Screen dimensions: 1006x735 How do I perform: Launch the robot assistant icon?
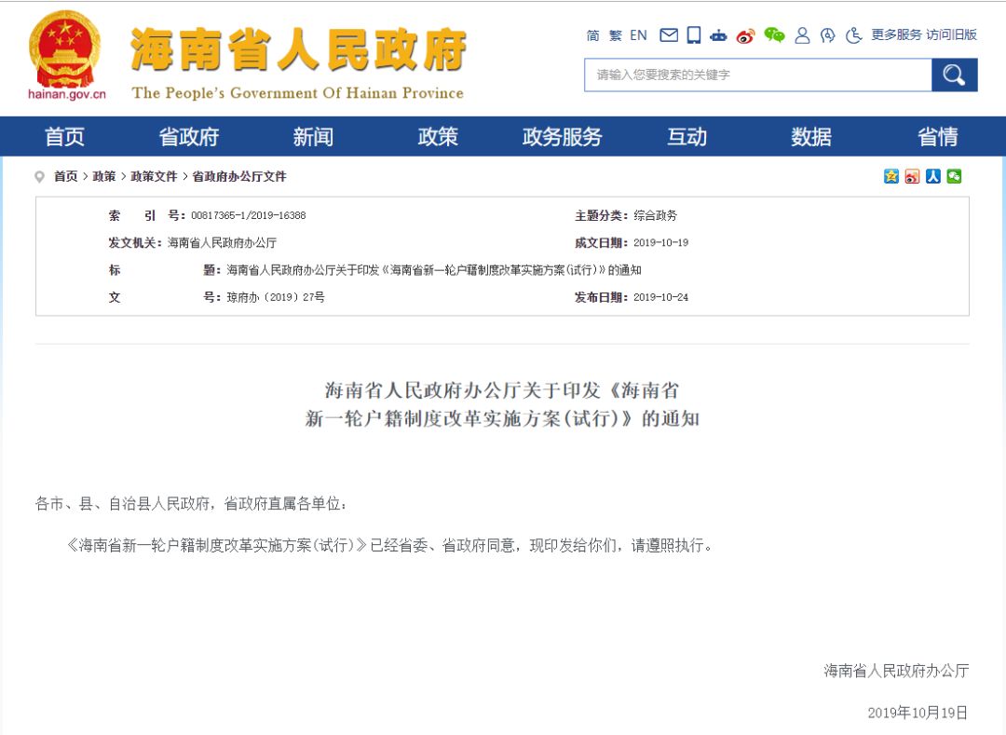(x=718, y=36)
